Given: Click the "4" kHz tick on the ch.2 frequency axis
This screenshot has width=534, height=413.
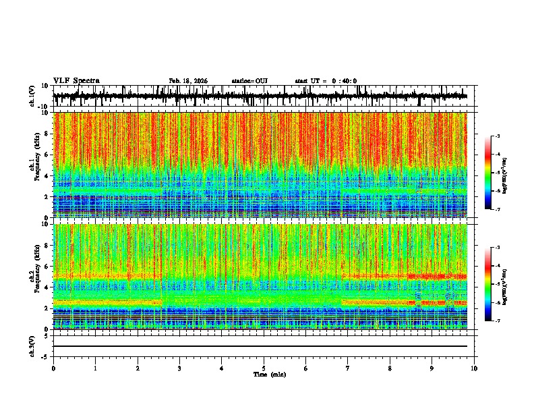Looking at the screenshot, I should tap(47, 287).
